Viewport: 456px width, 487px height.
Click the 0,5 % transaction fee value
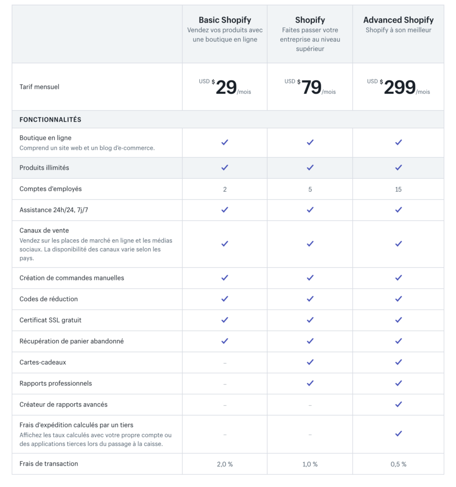[398, 464]
